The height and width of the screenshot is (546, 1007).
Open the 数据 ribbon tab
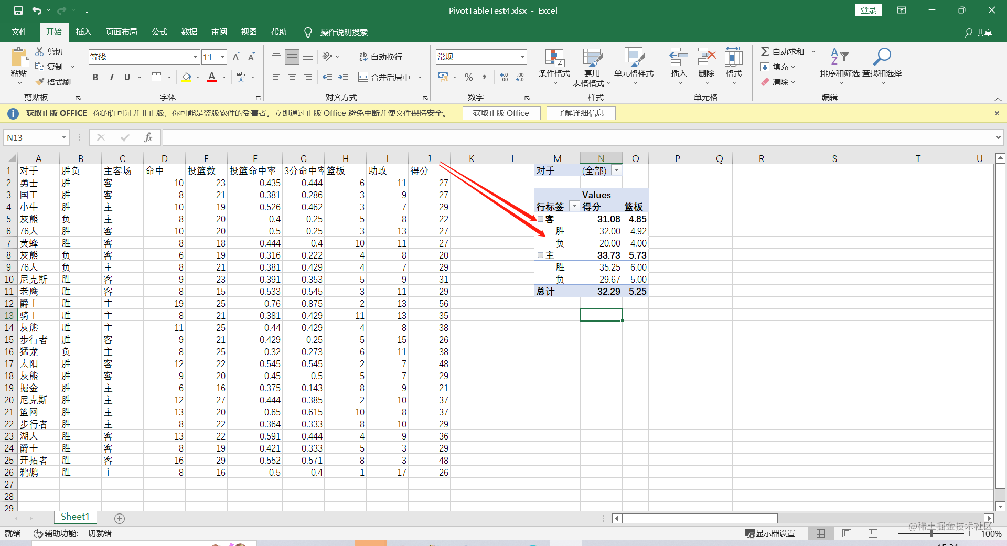[189, 32]
